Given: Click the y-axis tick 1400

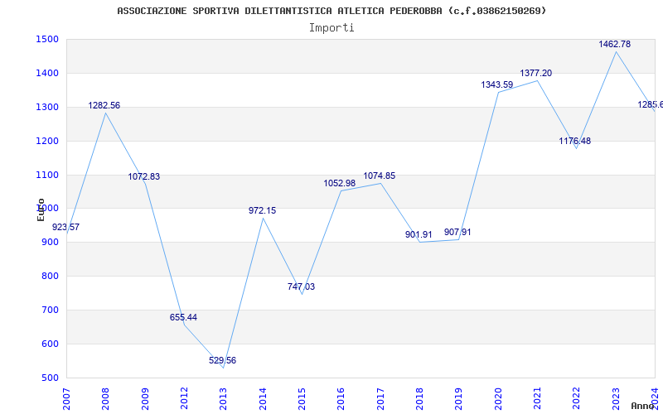Looking at the screenshot, I should click(x=46, y=74).
